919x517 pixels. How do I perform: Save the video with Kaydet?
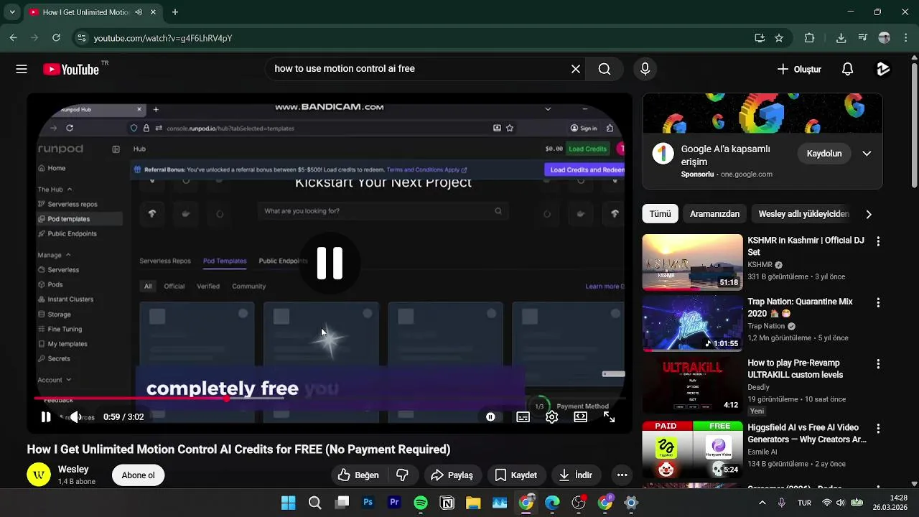point(516,475)
